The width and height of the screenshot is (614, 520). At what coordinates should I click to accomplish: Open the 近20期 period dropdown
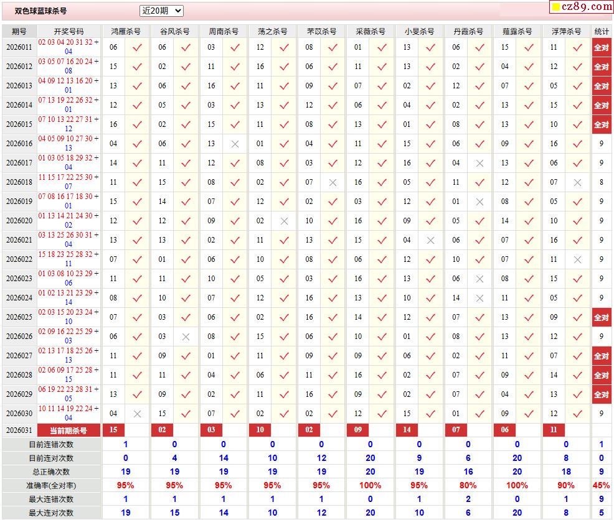coord(161,11)
